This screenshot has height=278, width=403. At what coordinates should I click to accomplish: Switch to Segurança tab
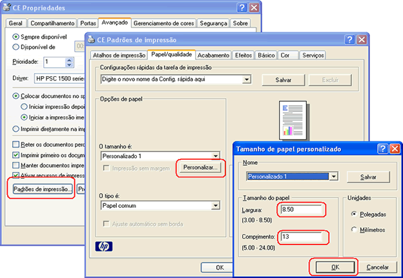point(213,23)
